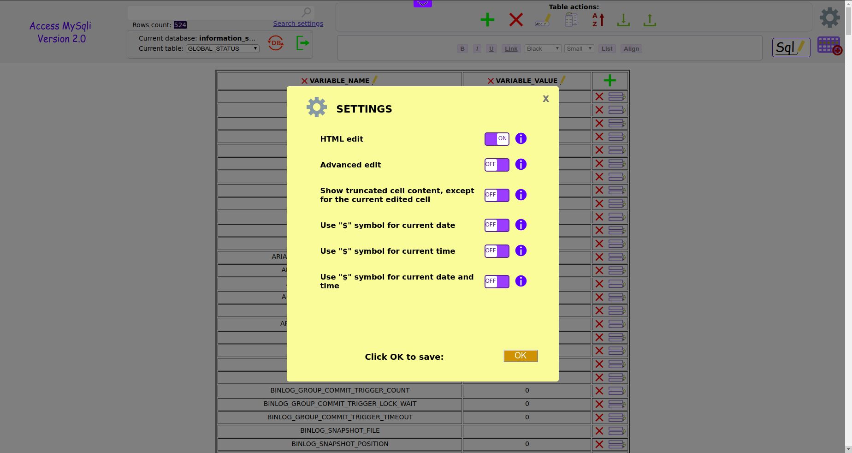Click the copy table documents icon
852x453 pixels.
point(571,20)
